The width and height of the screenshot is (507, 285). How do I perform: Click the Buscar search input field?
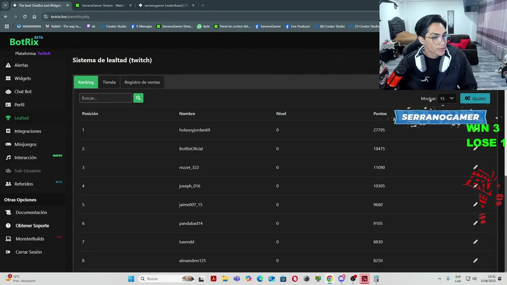pyautogui.click(x=105, y=98)
